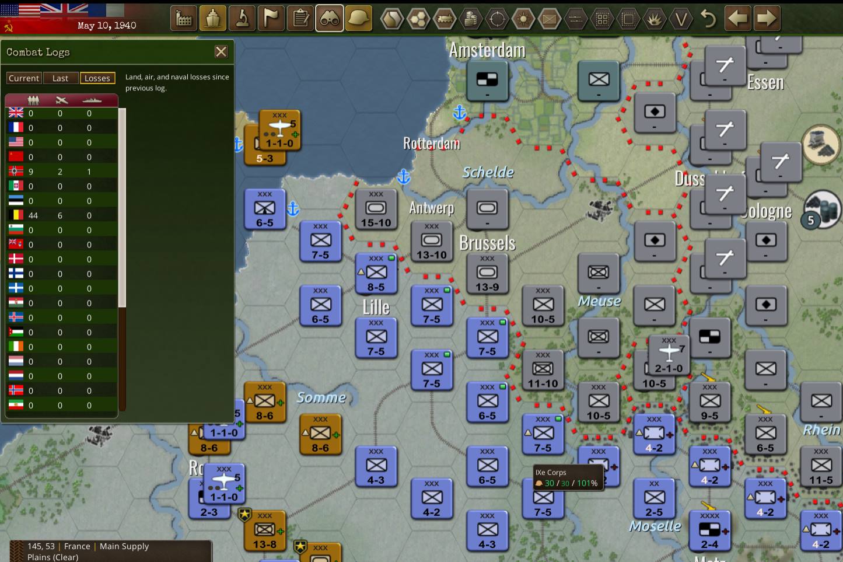The height and width of the screenshot is (562, 843).
Task: Toggle the sun weather hexagon overlay
Action: [523, 19]
